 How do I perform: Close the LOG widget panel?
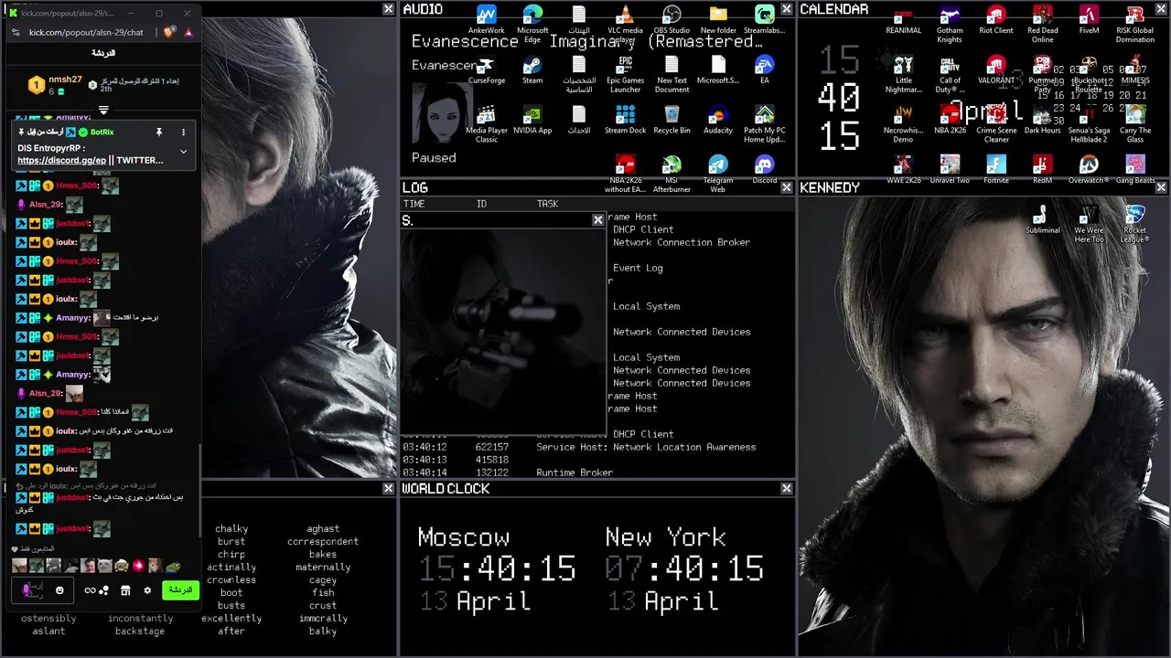tap(787, 187)
